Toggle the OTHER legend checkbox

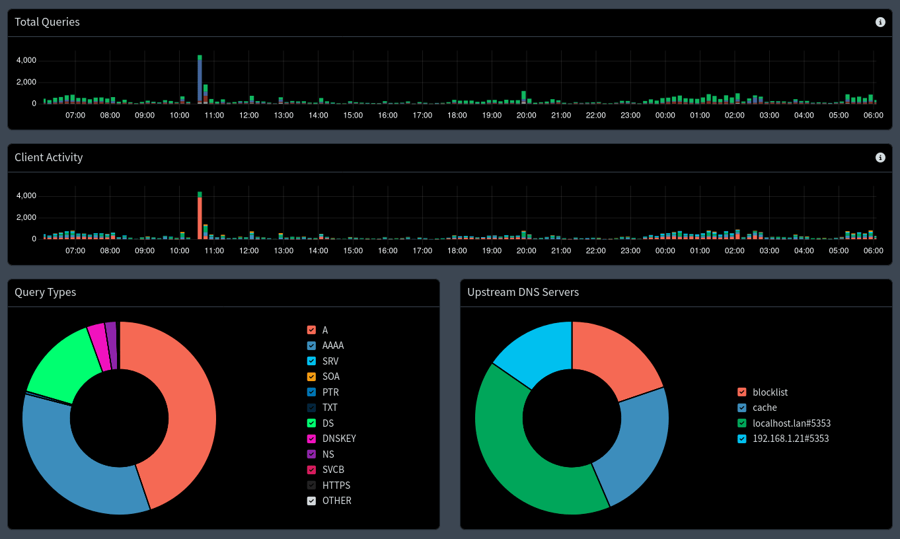312,501
